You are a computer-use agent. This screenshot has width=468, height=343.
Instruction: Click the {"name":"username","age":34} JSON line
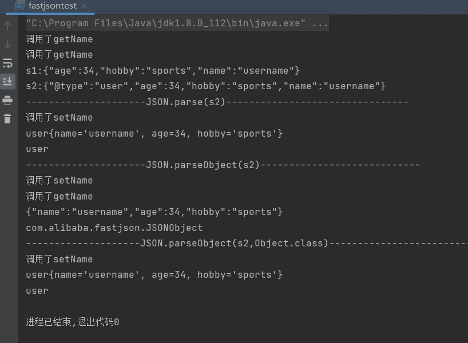click(154, 212)
